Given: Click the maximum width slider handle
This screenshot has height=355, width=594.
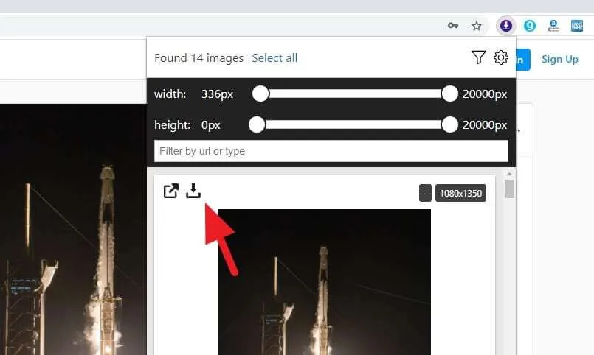Looking at the screenshot, I should [449, 94].
